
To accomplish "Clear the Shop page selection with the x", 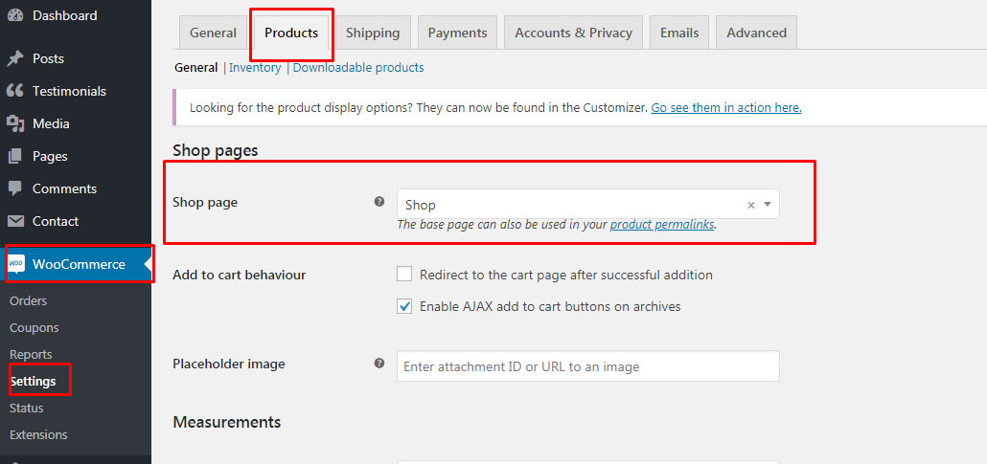I will (x=751, y=205).
